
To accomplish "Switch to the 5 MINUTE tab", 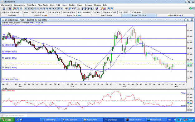I will click(12, 15).
